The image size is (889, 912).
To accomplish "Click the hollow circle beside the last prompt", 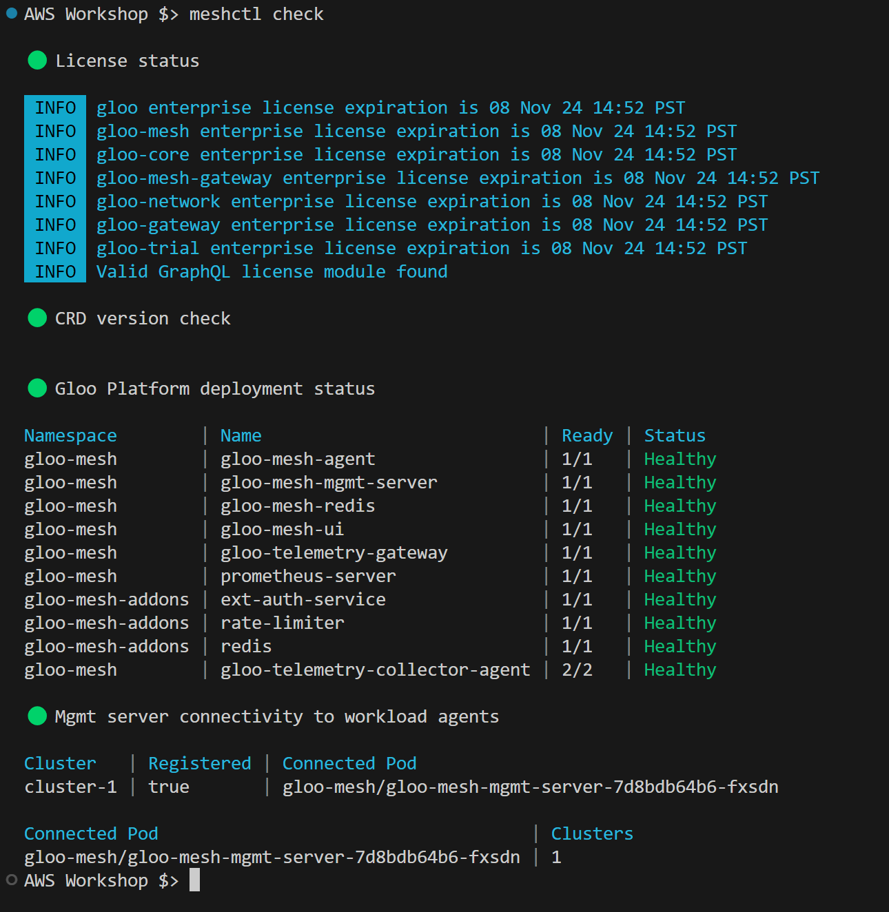I will (x=11, y=880).
